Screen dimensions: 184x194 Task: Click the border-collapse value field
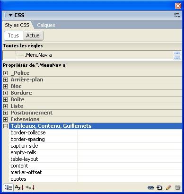coord(130,132)
